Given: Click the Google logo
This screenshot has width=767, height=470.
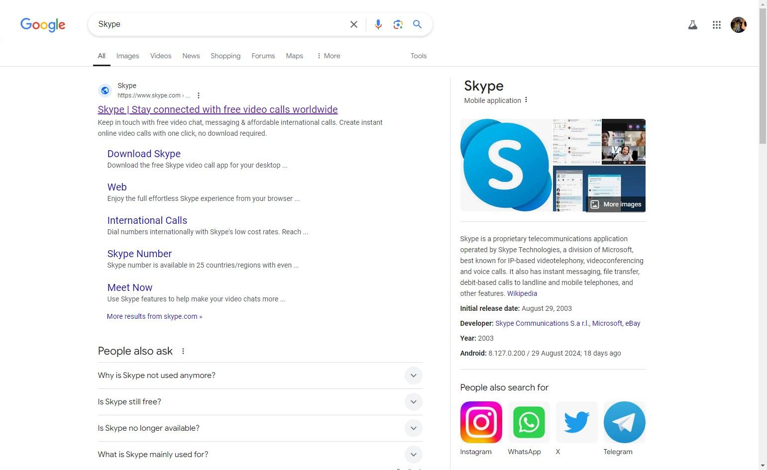Looking at the screenshot, I should click(x=43, y=24).
